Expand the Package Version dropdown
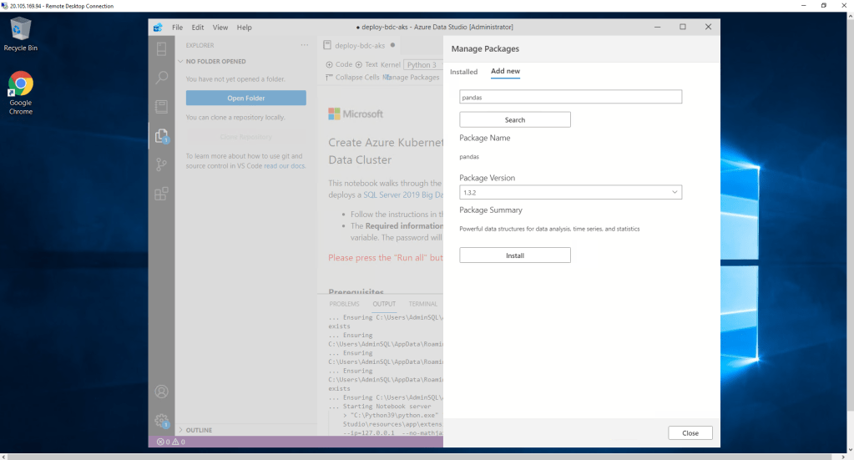The height and width of the screenshot is (460, 854). (570, 193)
